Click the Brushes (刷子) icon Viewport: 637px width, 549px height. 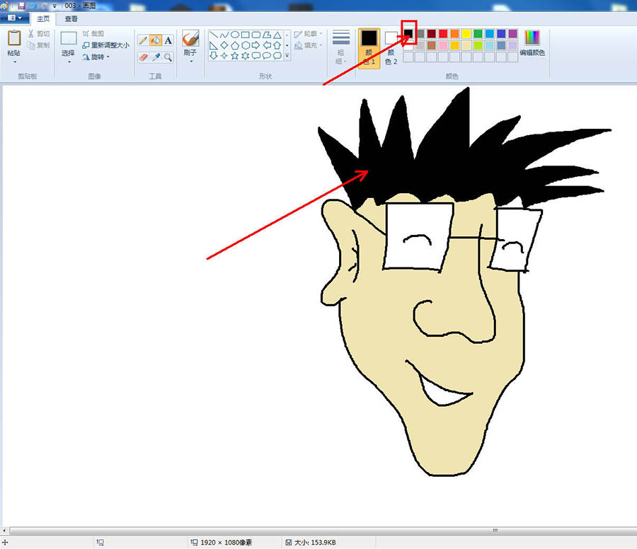(x=190, y=39)
